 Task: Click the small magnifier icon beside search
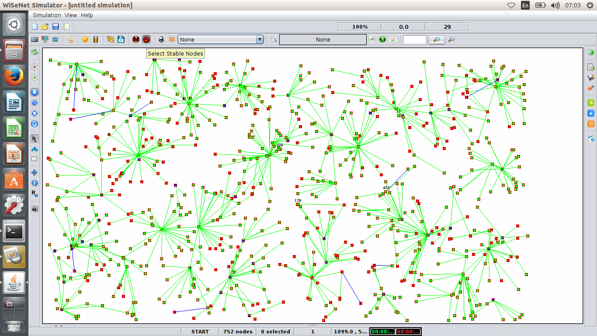tap(451, 39)
